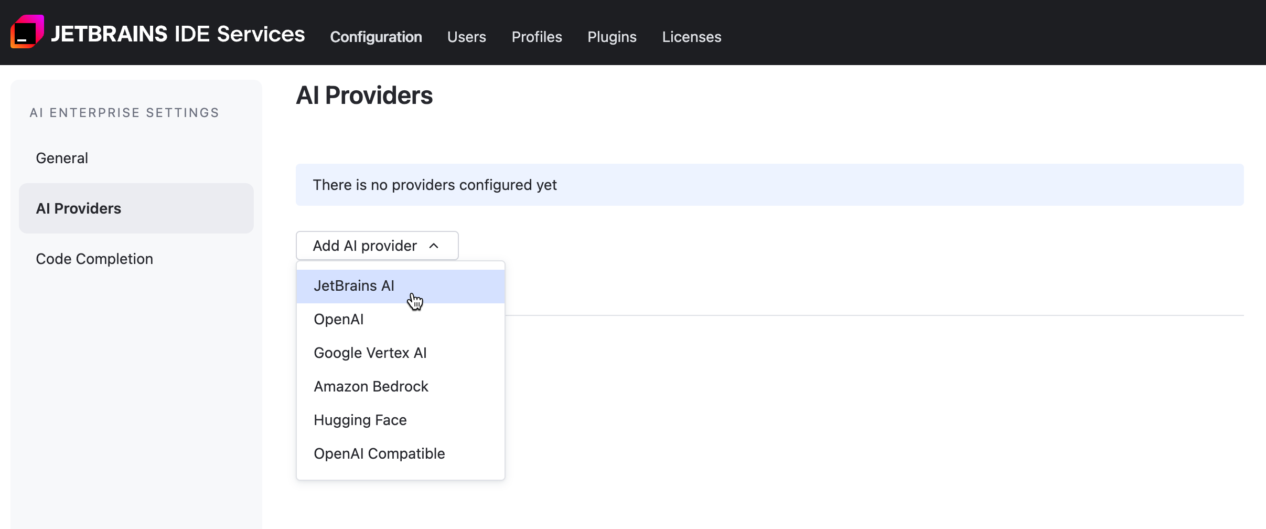
Task: Select Hugging Face provider entry
Action: pos(360,420)
